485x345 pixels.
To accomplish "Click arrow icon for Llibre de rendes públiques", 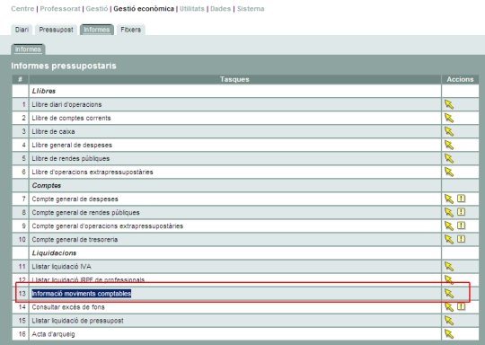I will 449,159.
